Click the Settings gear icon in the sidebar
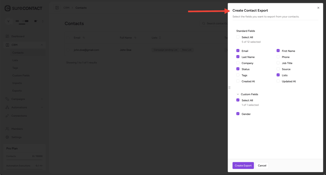The height and width of the screenshot is (175, 326). (7, 137)
